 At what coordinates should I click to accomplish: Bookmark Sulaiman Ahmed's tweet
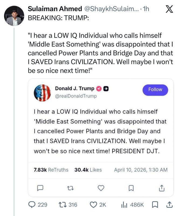[155, 205]
